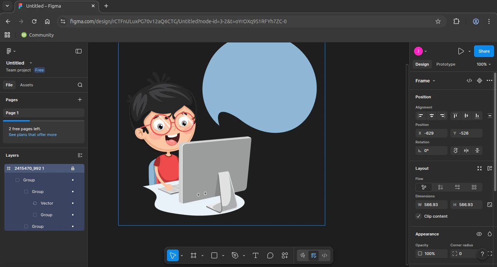Set layout flow to grid
This screenshot has height=267, width=497.
(474, 187)
